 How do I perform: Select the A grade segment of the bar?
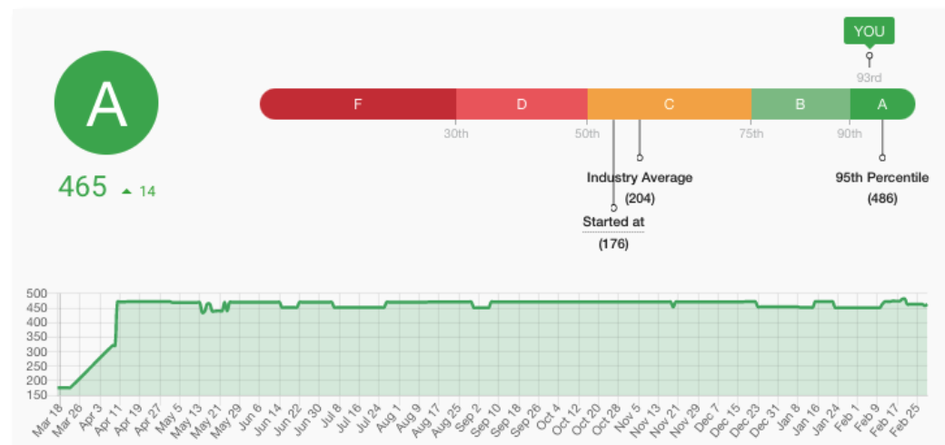(882, 104)
